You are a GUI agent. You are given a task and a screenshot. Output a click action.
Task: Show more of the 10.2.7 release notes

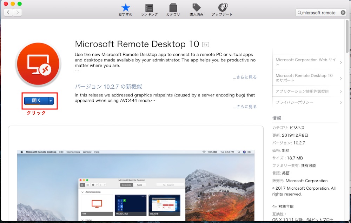pos(245,107)
